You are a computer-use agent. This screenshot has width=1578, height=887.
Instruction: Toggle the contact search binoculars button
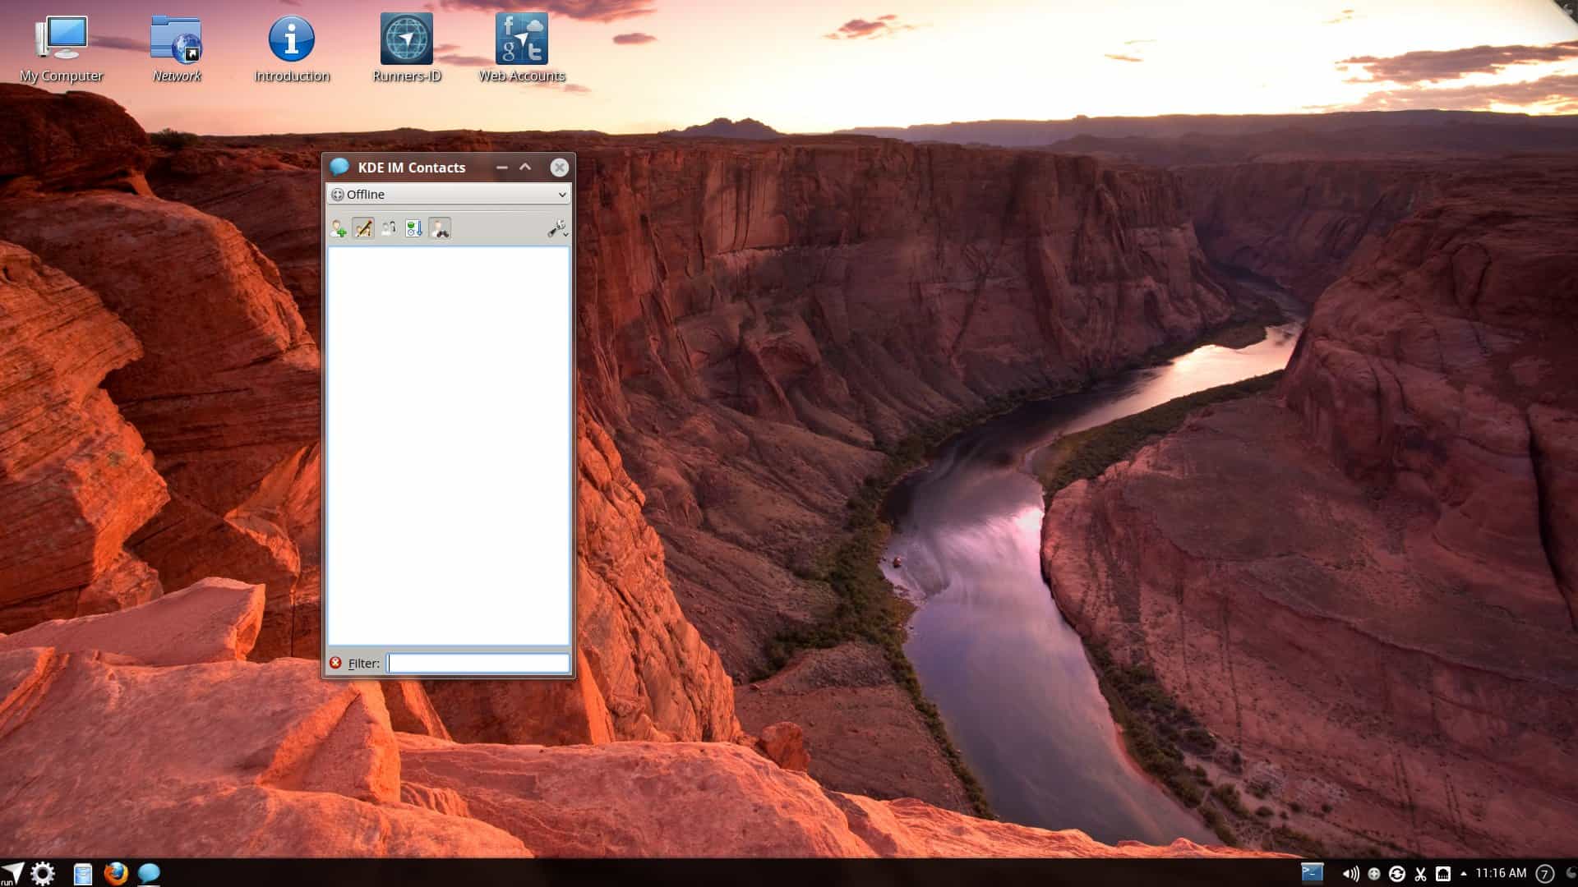pos(440,228)
